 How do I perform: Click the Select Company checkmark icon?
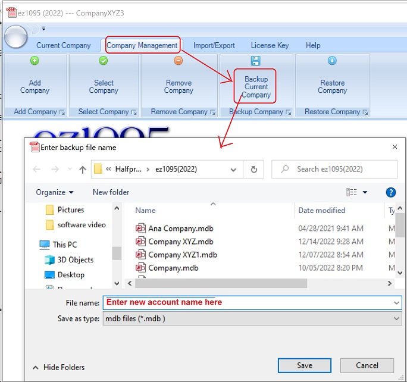(x=104, y=61)
